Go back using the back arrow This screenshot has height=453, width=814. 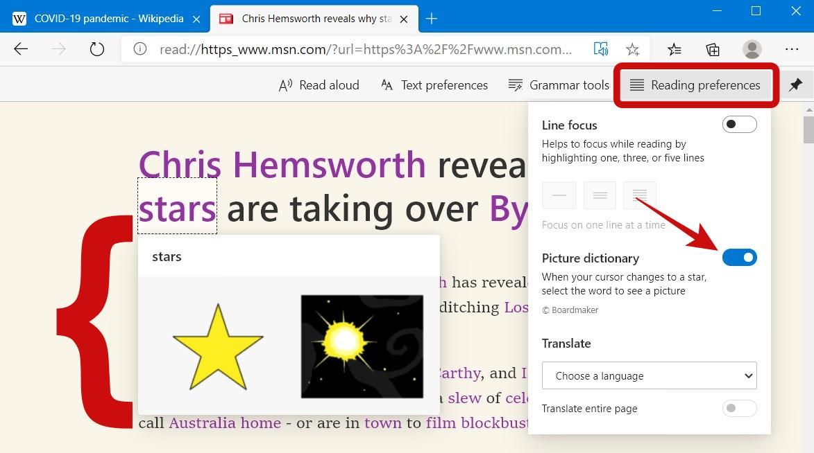click(x=21, y=49)
